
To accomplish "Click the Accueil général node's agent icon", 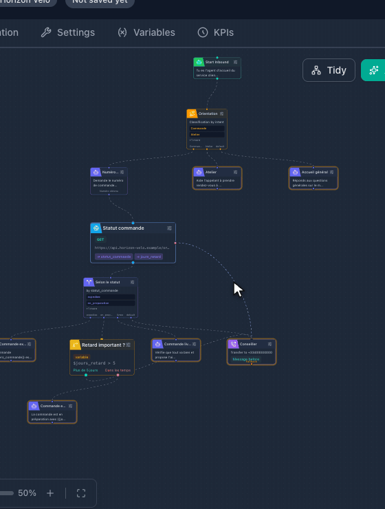I will (x=295, y=172).
